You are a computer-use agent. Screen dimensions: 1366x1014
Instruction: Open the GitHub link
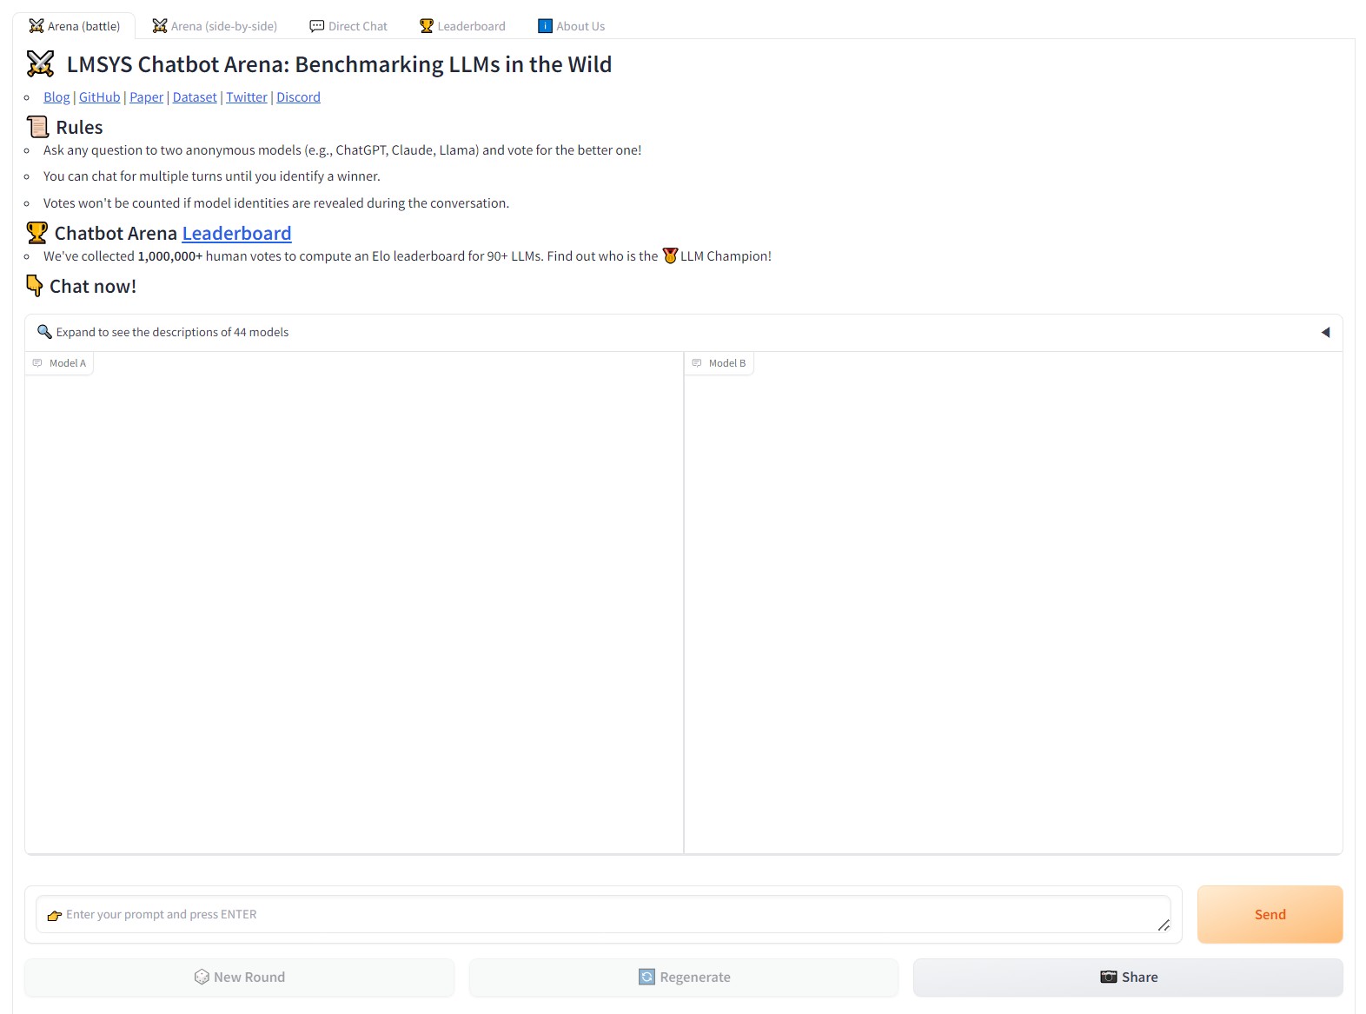(x=100, y=97)
